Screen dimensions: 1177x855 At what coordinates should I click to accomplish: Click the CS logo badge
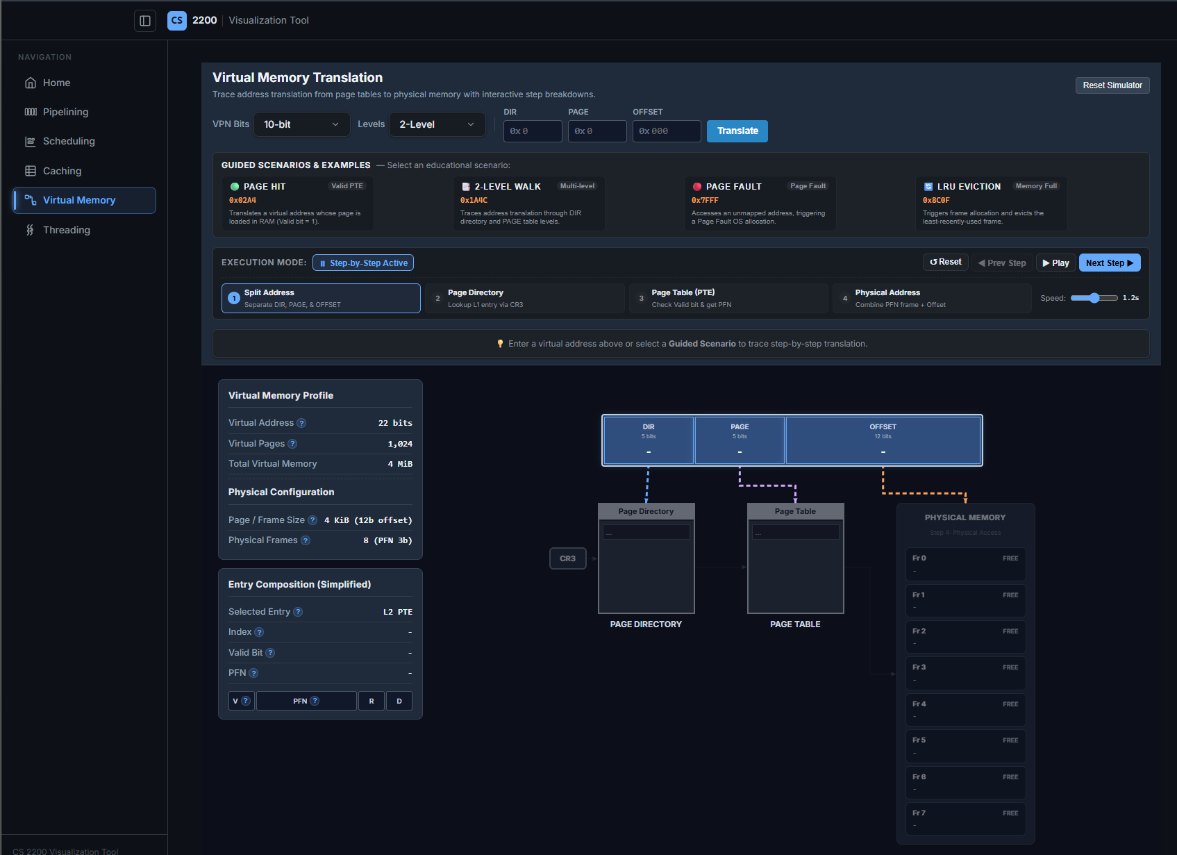click(177, 20)
